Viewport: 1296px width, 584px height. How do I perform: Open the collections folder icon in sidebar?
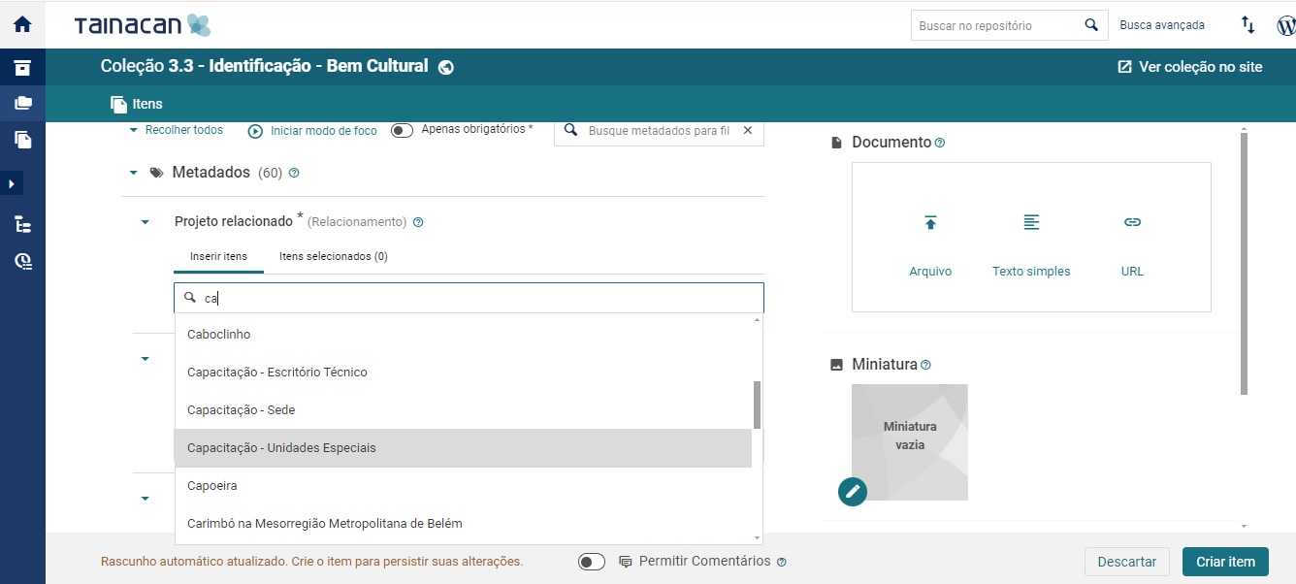pyautogui.click(x=22, y=103)
